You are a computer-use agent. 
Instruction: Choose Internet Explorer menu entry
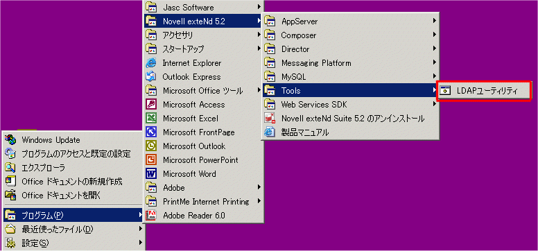tap(203, 63)
